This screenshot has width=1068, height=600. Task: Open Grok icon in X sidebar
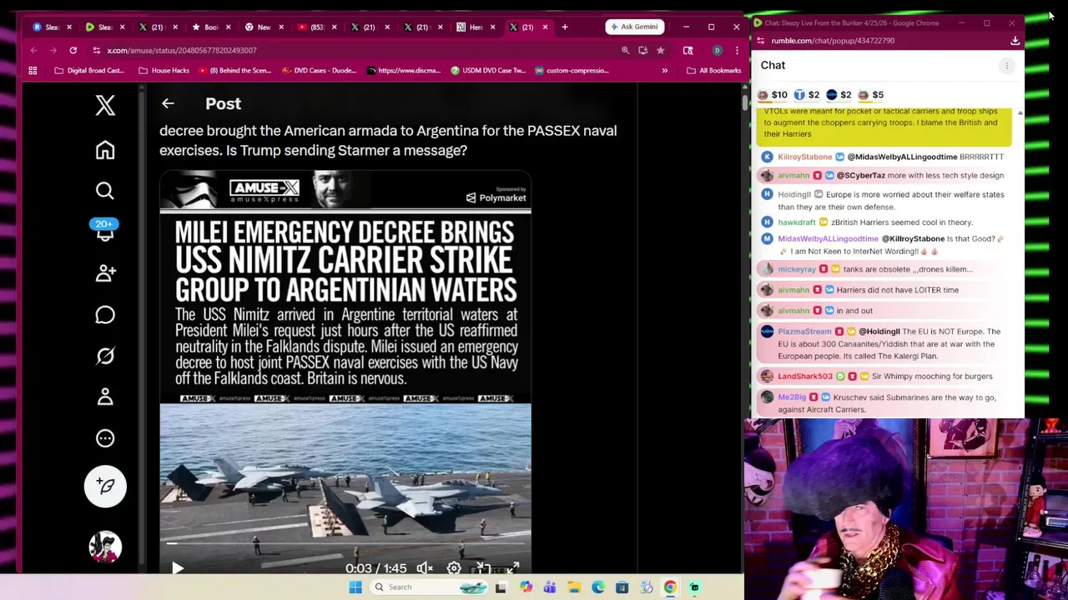coord(105,356)
